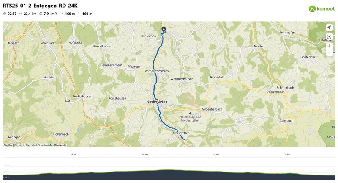Open the Maplibre attribution link
Image resolution: width=338 pixels, height=183 pixels.
click(x=8, y=145)
